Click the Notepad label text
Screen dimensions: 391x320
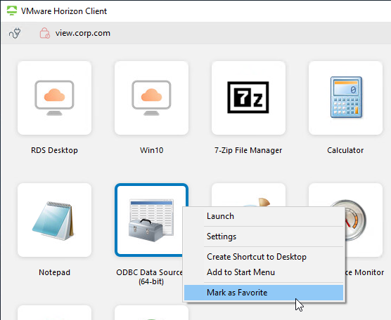(54, 272)
